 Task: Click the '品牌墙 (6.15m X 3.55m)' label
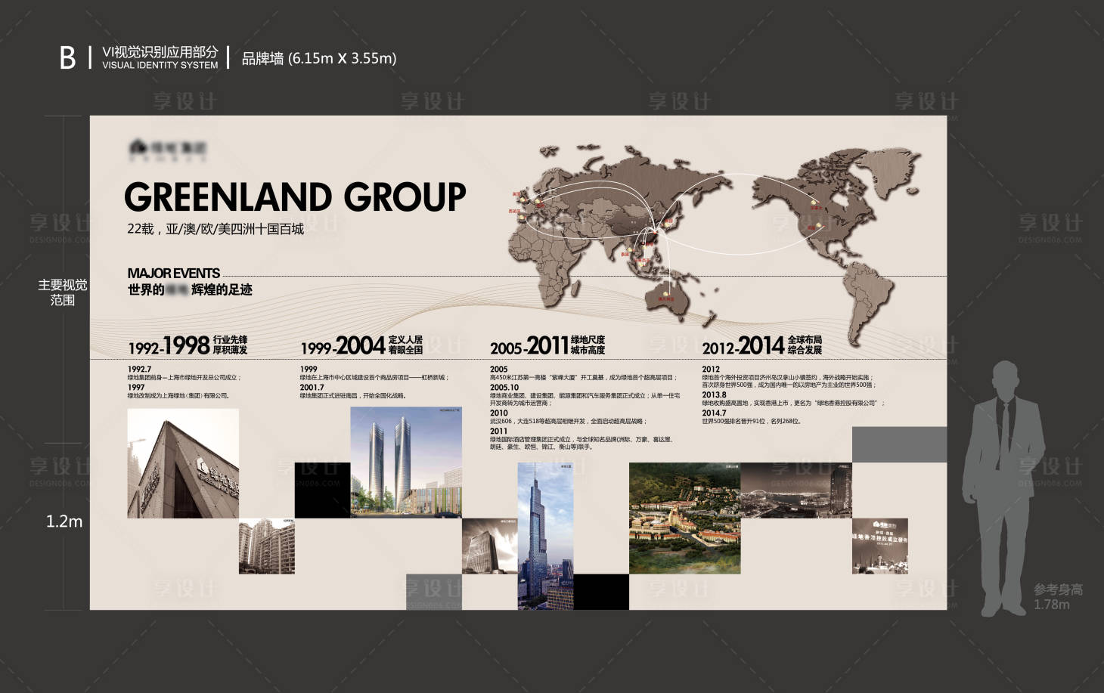pos(319,58)
